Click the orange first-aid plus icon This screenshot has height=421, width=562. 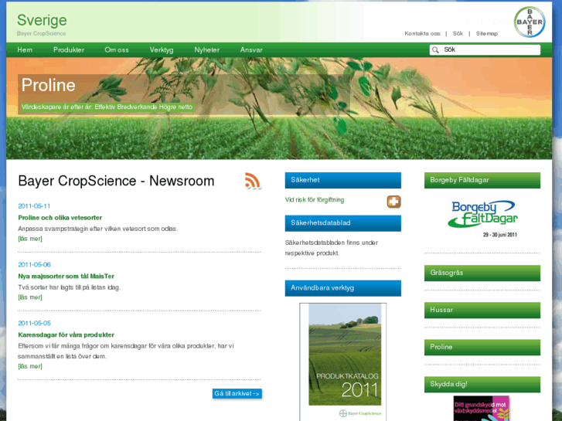pos(393,202)
